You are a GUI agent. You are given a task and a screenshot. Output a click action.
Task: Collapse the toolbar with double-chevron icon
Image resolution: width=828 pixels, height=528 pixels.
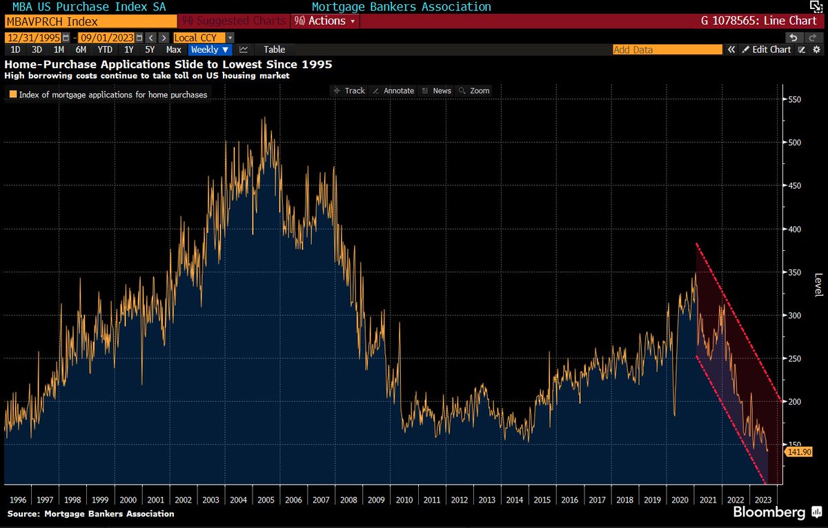pyautogui.click(x=731, y=49)
